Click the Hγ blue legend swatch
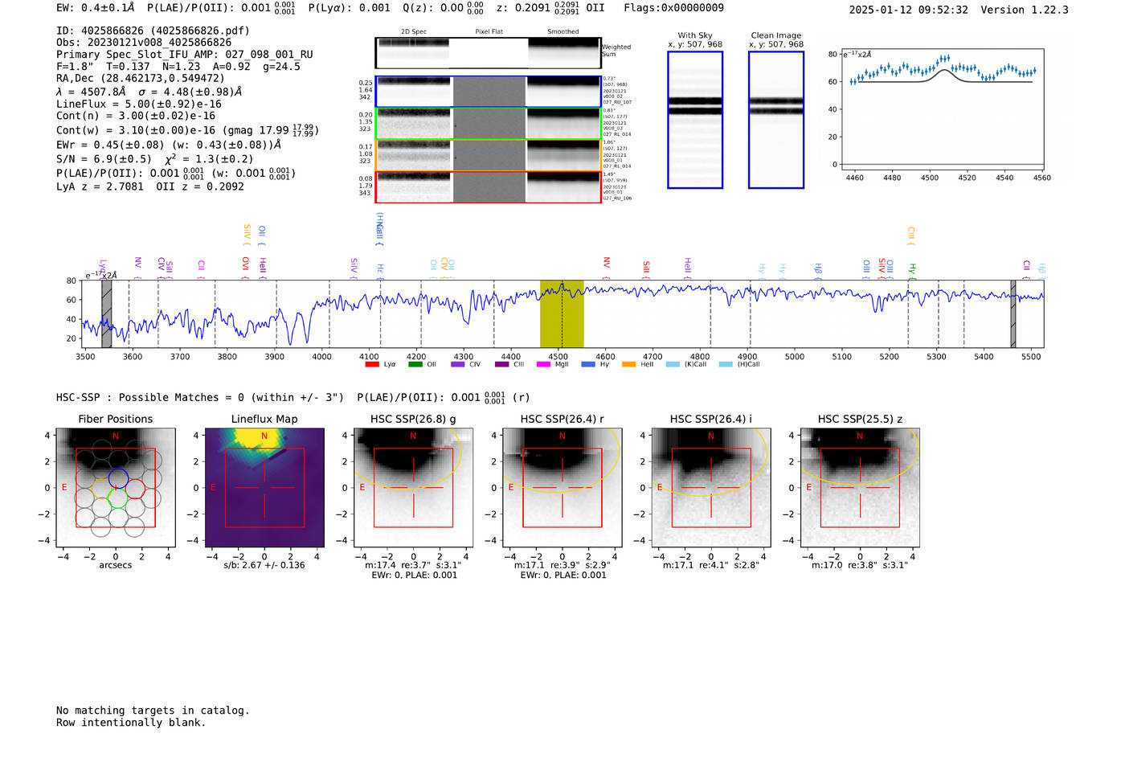Image resolution: width=1125 pixels, height=766 pixels. pyautogui.click(x=588, y=364)
